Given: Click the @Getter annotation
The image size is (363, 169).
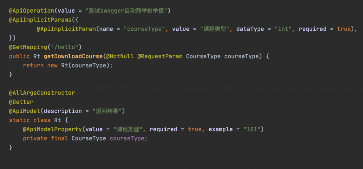Looking at the screenshot, I should (21, 102).
